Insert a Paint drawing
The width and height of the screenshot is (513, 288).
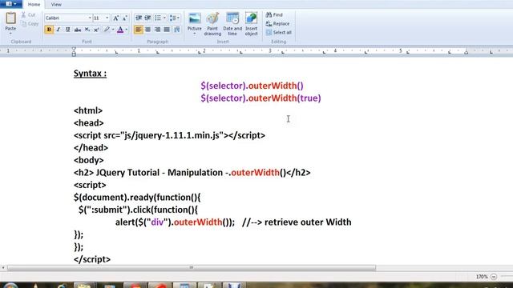[x=212, y=24]
